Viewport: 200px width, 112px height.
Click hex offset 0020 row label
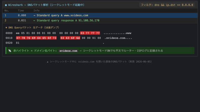click(9, 43)
